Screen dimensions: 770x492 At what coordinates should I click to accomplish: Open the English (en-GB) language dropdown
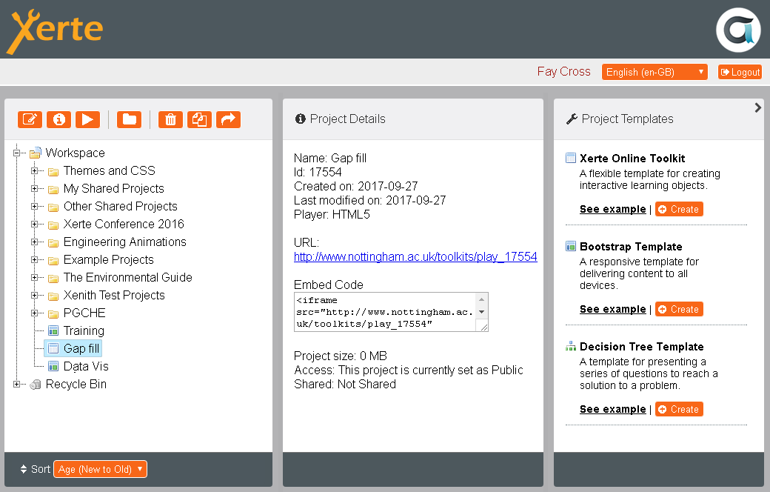654,72
